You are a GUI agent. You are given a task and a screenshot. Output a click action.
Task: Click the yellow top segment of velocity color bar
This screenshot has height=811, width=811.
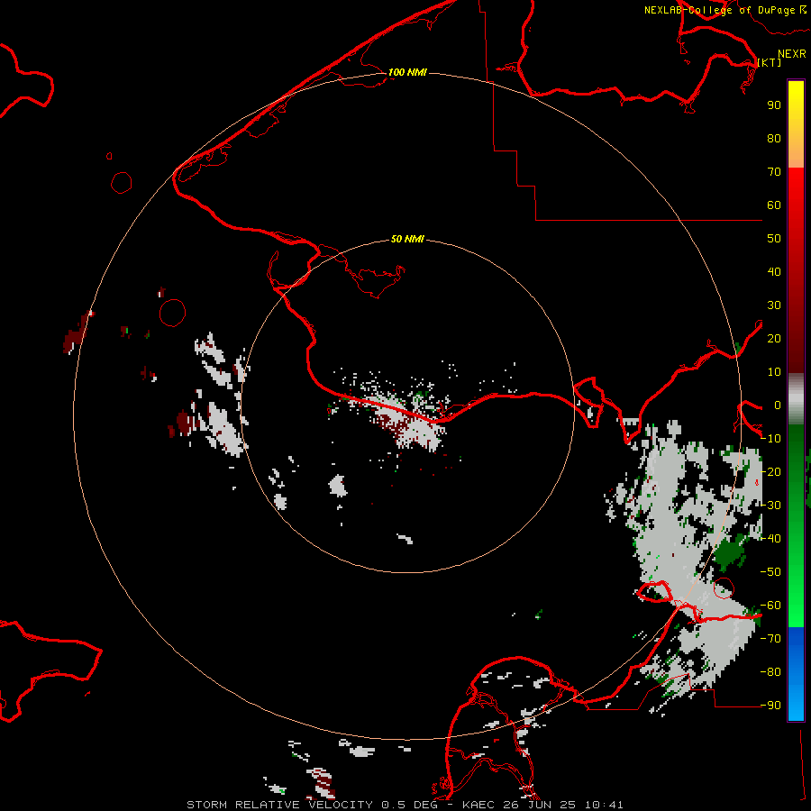pos(796,124)
